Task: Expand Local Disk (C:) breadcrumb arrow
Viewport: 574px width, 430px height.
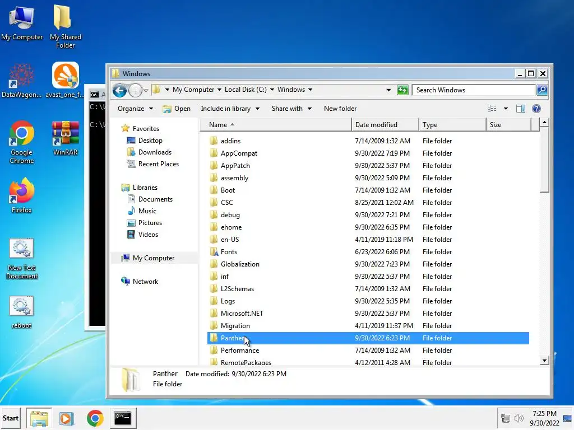Action: [x=272, y=90]
